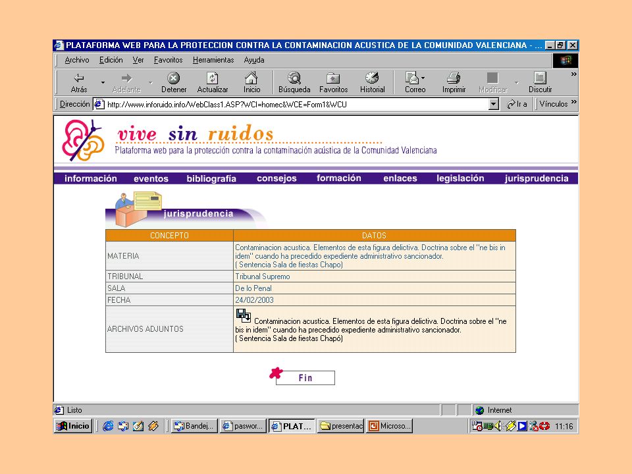Click the MATERIA row label
This screenshot has height=474, width=632.
[123, 256]
